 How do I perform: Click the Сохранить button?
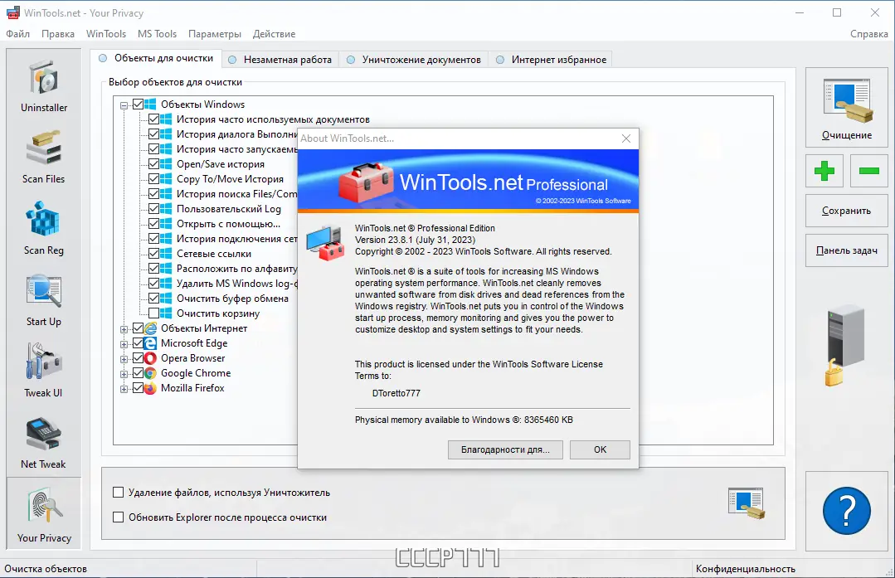click(847, 211)
